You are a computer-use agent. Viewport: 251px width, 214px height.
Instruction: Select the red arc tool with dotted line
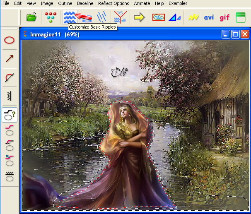[10, 77]
